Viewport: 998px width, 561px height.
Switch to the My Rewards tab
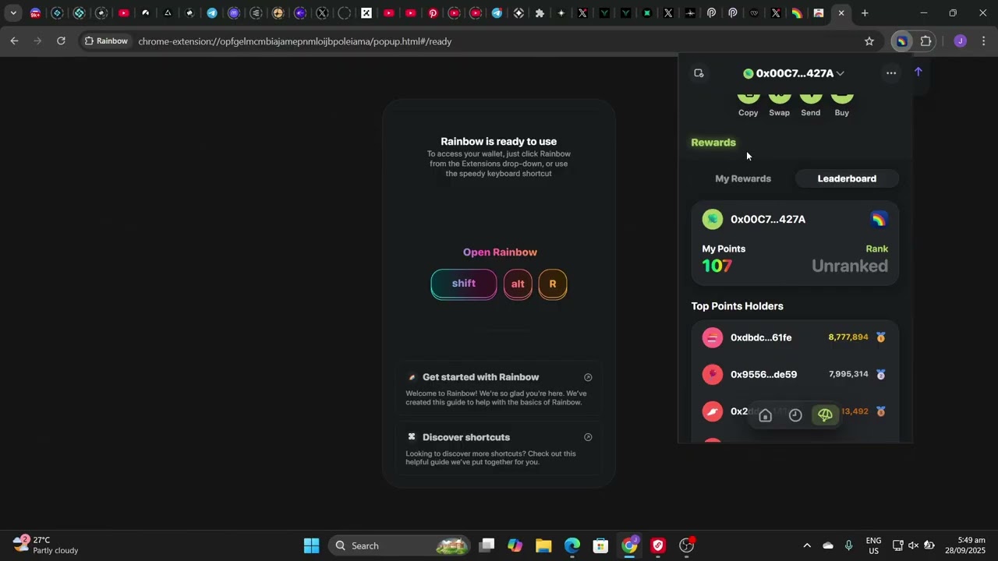(743, 178)
